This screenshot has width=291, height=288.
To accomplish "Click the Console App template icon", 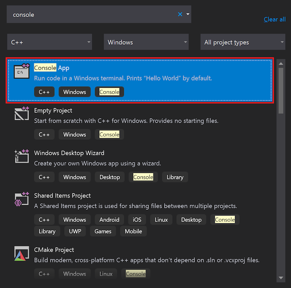I will (x=22, y=71).
